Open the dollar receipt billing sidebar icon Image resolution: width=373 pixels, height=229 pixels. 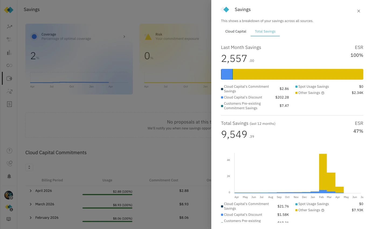point(9,104)
